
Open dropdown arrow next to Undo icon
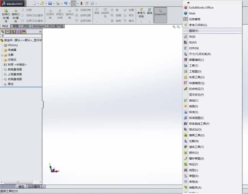tap(70, 4)
